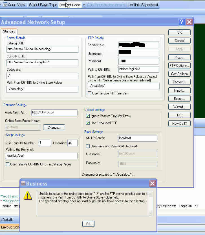Click OK in the Business error dialog

(88, 224)
